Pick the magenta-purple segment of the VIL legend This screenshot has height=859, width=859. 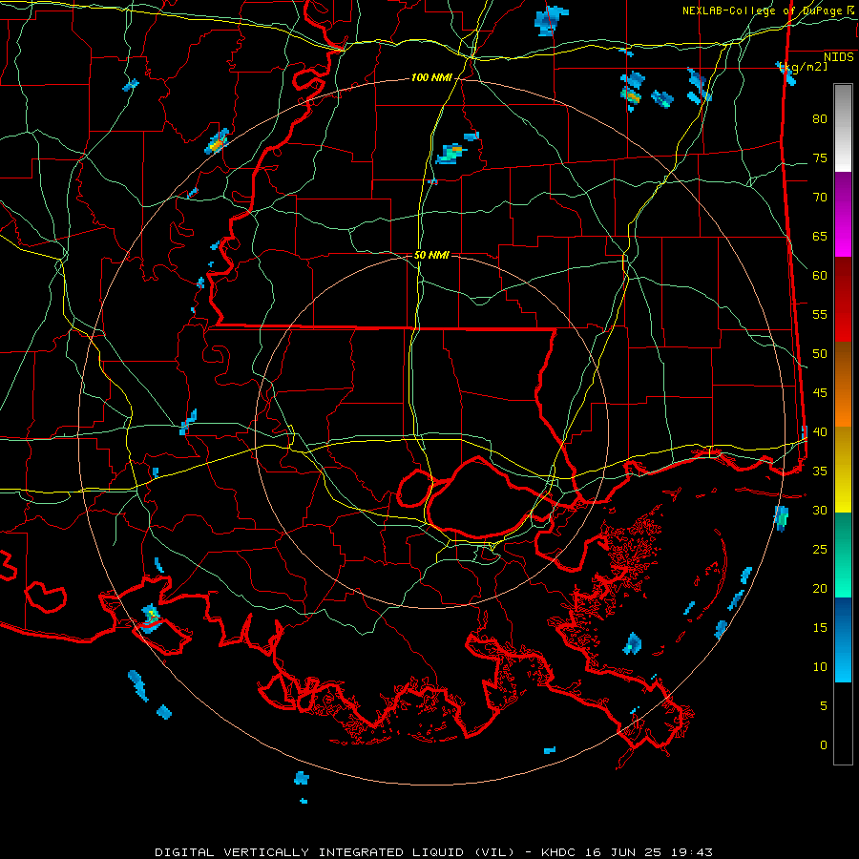pos(843,214)
